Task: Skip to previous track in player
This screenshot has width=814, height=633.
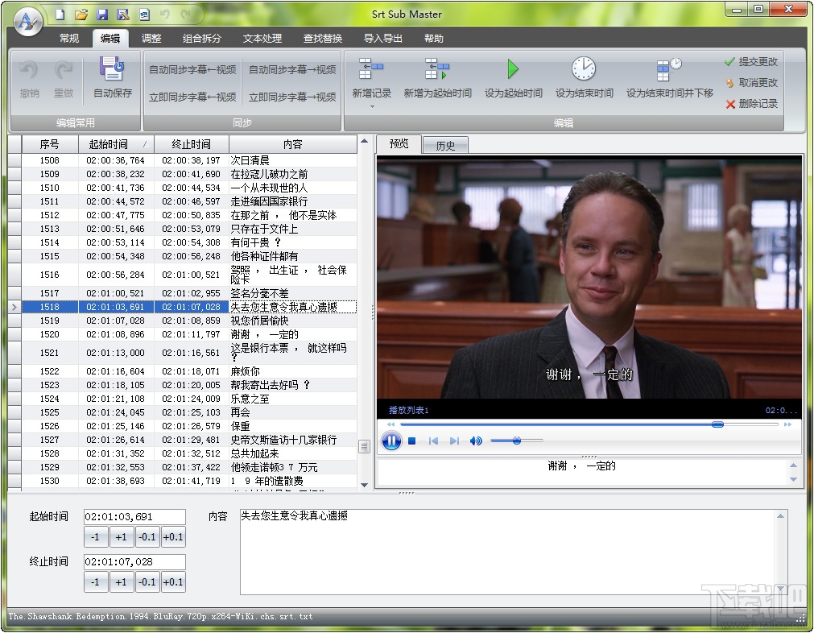Action: (x=433, y=441)
